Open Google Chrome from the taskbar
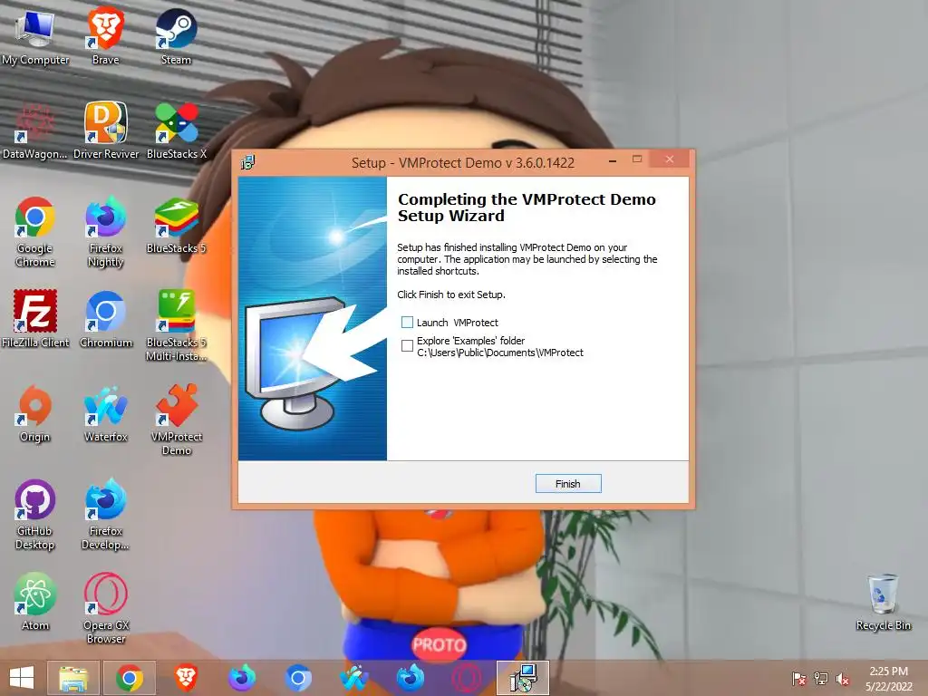Viewport: 928px width, 696px height. coord(130,678)
